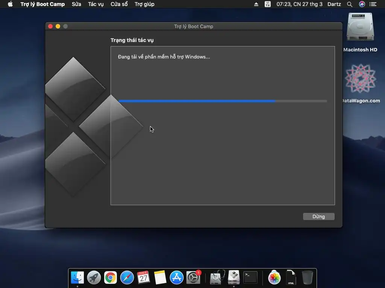Open Finder from the Dock

pos(77,277)
